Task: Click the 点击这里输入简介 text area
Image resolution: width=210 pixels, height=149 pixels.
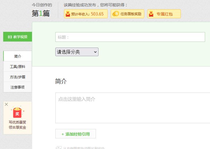Action: click(x=133, y=108)
